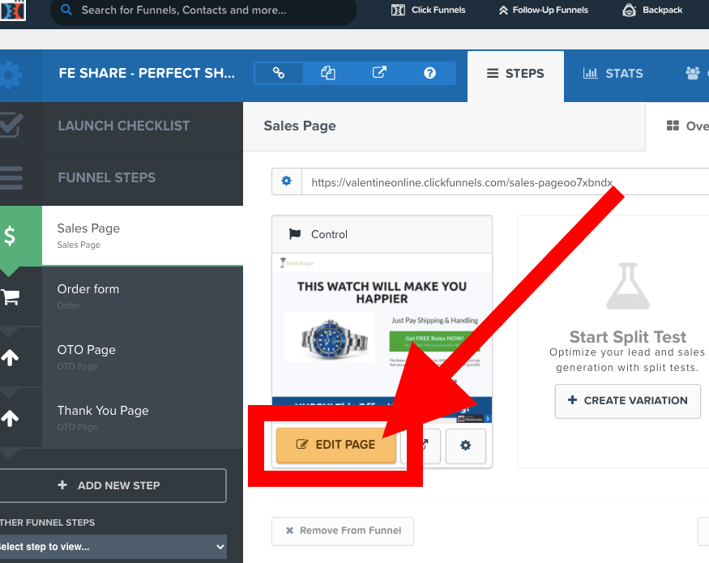Open the Follow-Up Funnels menu
The image size is (709, 563).
tap(543, 10)
